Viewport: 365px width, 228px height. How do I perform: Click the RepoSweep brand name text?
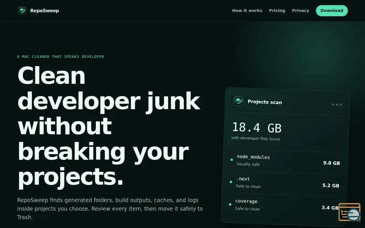pos(44,10)
